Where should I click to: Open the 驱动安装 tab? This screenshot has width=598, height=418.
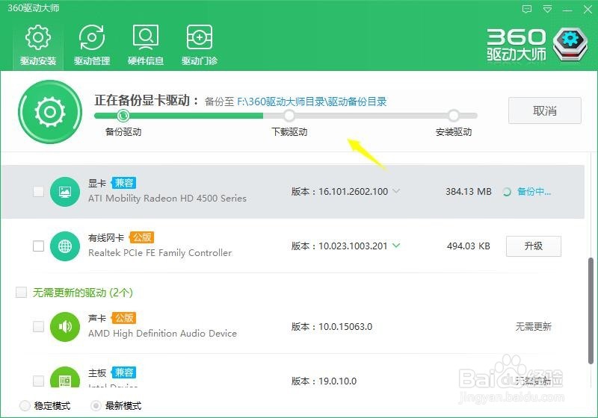click(38, 46)
